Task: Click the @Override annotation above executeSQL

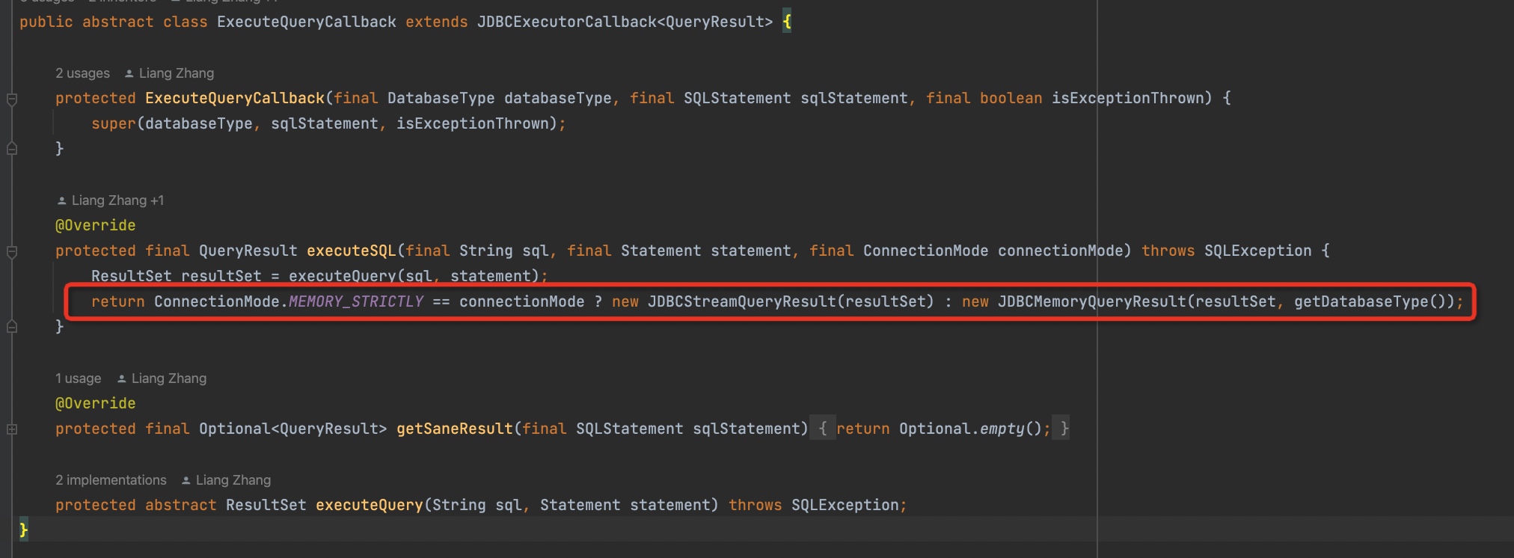Action: (x=95, y=225)
